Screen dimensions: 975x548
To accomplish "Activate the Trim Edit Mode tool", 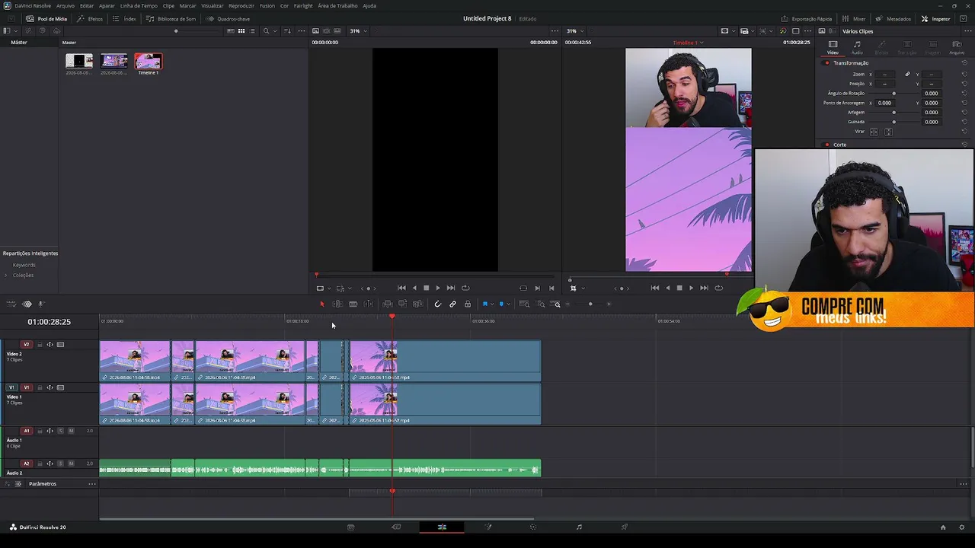I will coord(337,304).
